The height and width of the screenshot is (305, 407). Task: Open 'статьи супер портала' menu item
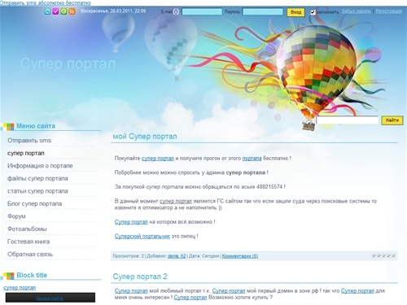(x=37, y=191)
